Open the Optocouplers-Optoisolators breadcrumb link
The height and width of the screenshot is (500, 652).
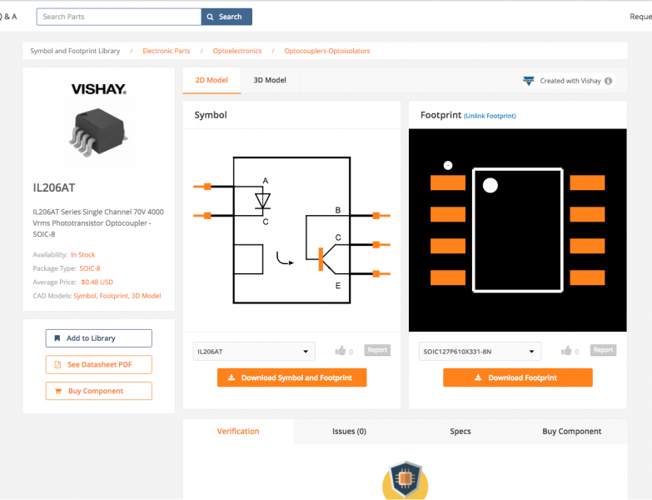tap(326, 51)
